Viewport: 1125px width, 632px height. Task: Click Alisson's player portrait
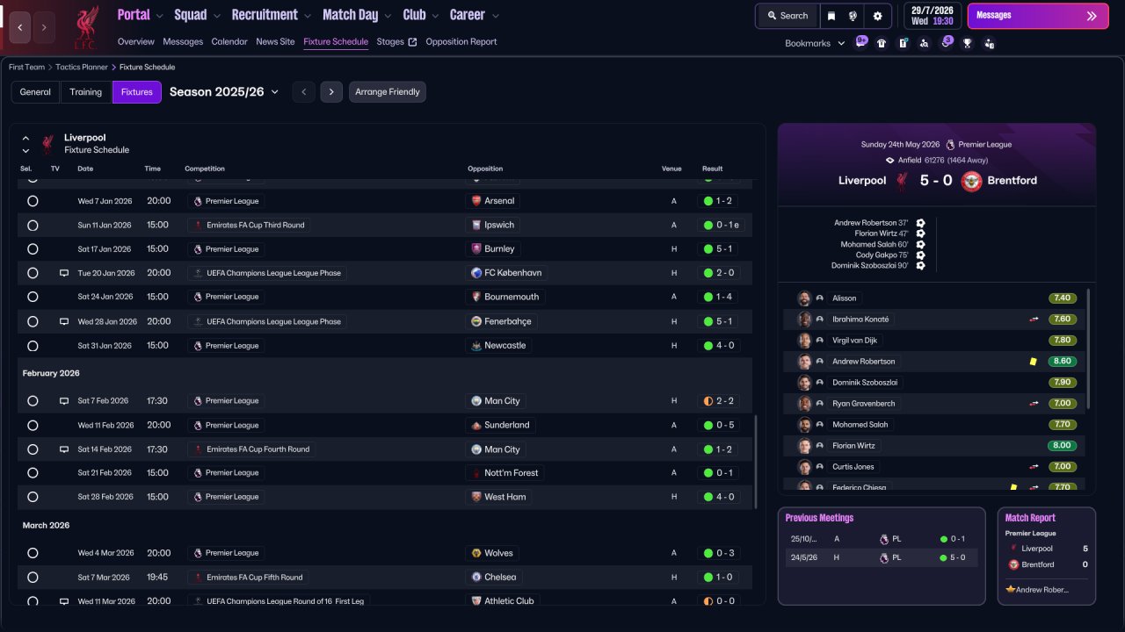coord(804,298)
